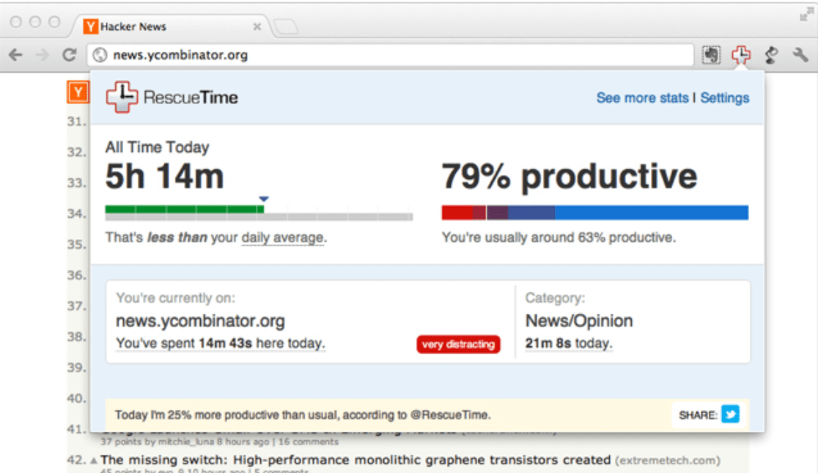Click the All Time Today label
The width and height of the screenshot is (818, 473).
coord(157,147)
